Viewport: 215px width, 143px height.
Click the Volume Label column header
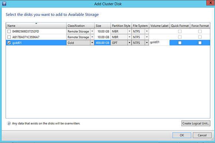point(159,26)
